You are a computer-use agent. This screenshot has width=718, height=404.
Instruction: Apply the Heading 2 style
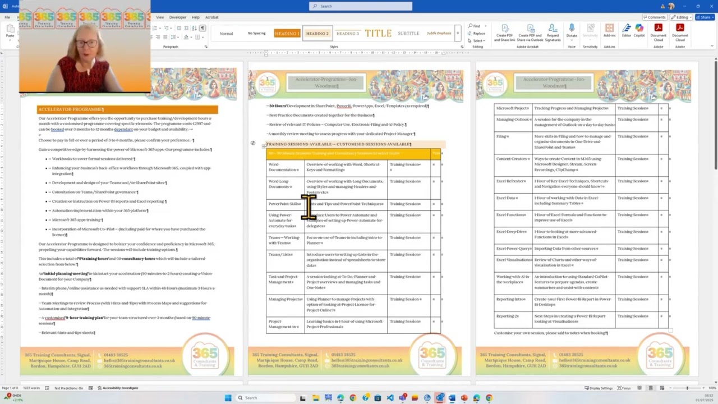[x=317, y=34]
